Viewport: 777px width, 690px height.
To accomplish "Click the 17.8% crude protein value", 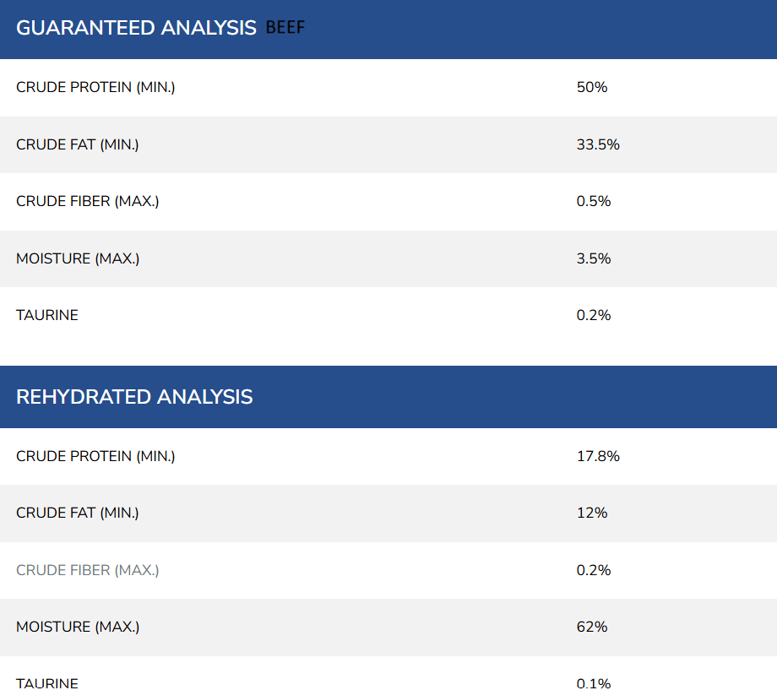I will 598,456.
